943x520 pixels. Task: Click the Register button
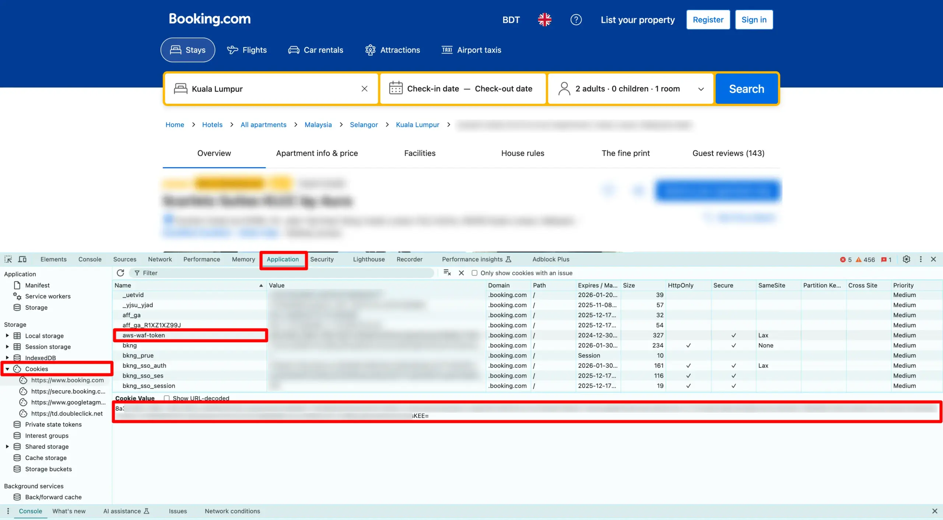[708, 20]
